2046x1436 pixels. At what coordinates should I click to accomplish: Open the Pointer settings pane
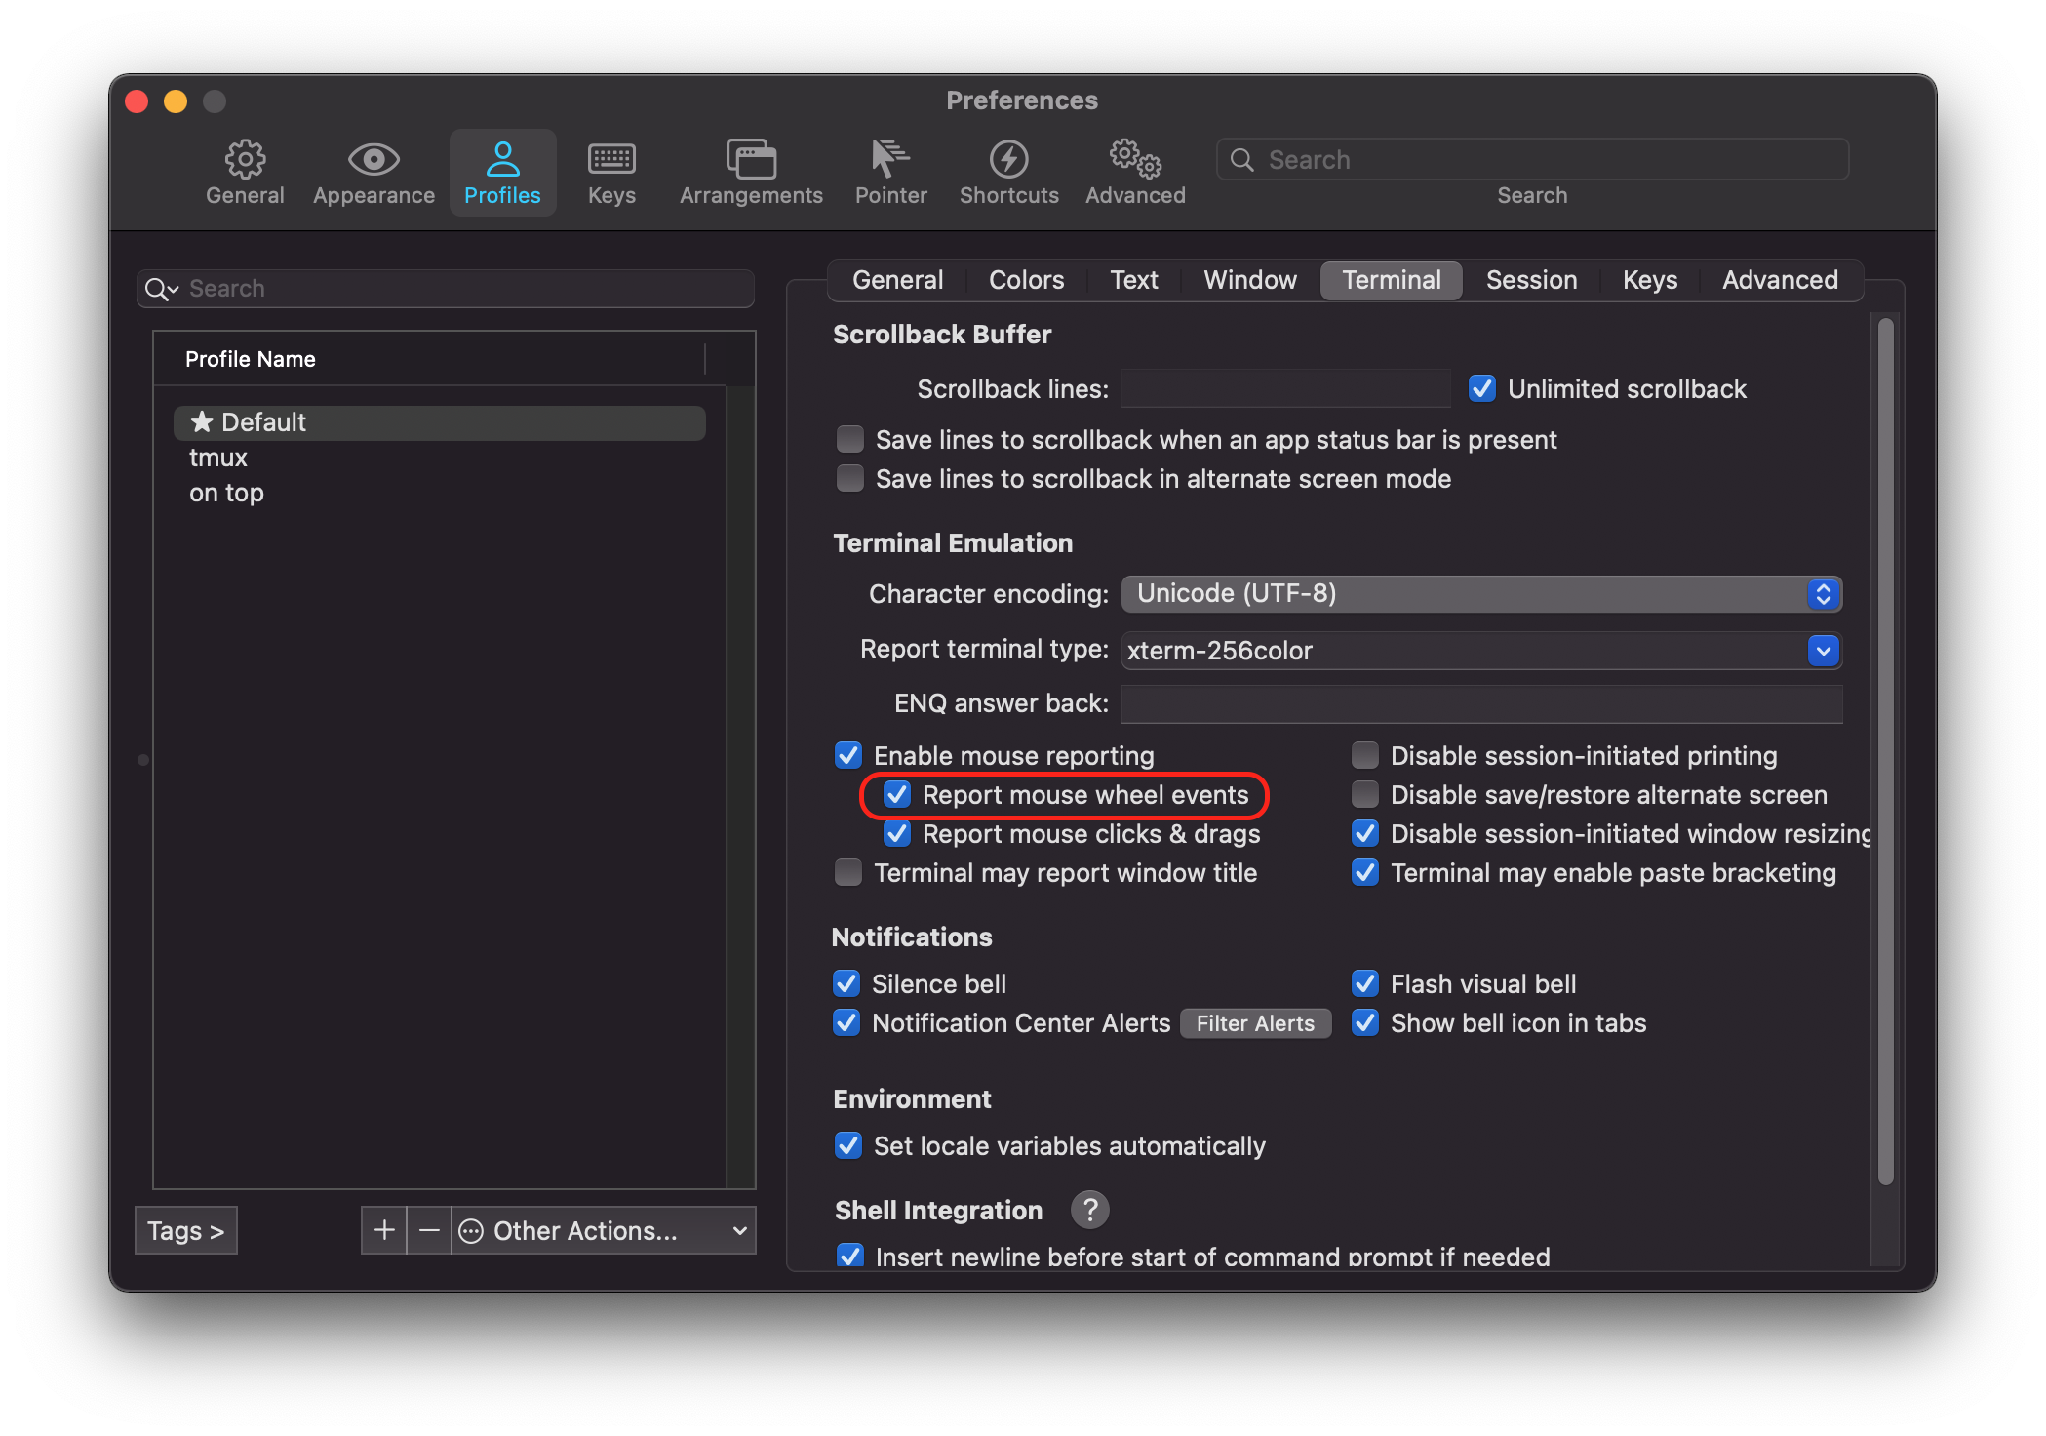tap(889, 172)
